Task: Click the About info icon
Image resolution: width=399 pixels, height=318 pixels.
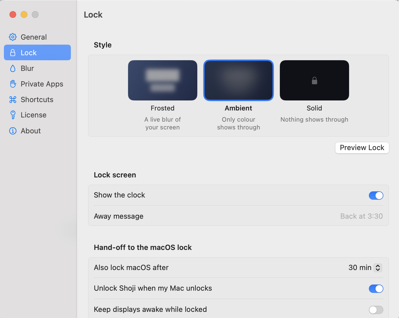Action: (x=13, y=131)
